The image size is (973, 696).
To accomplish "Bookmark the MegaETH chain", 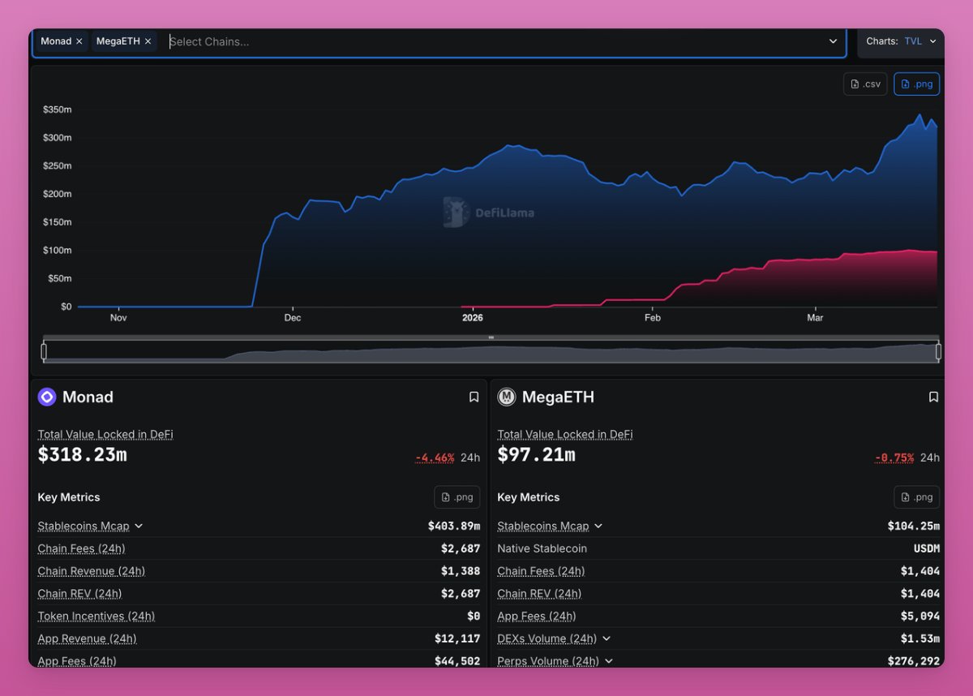I will [933, 397].
